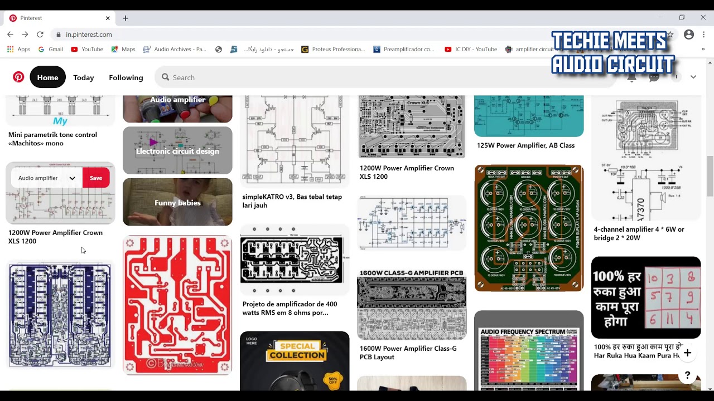This screenshot has height=401, width=714.
Task: Click the browser forward arrow
Action: (x=25, y=35)
